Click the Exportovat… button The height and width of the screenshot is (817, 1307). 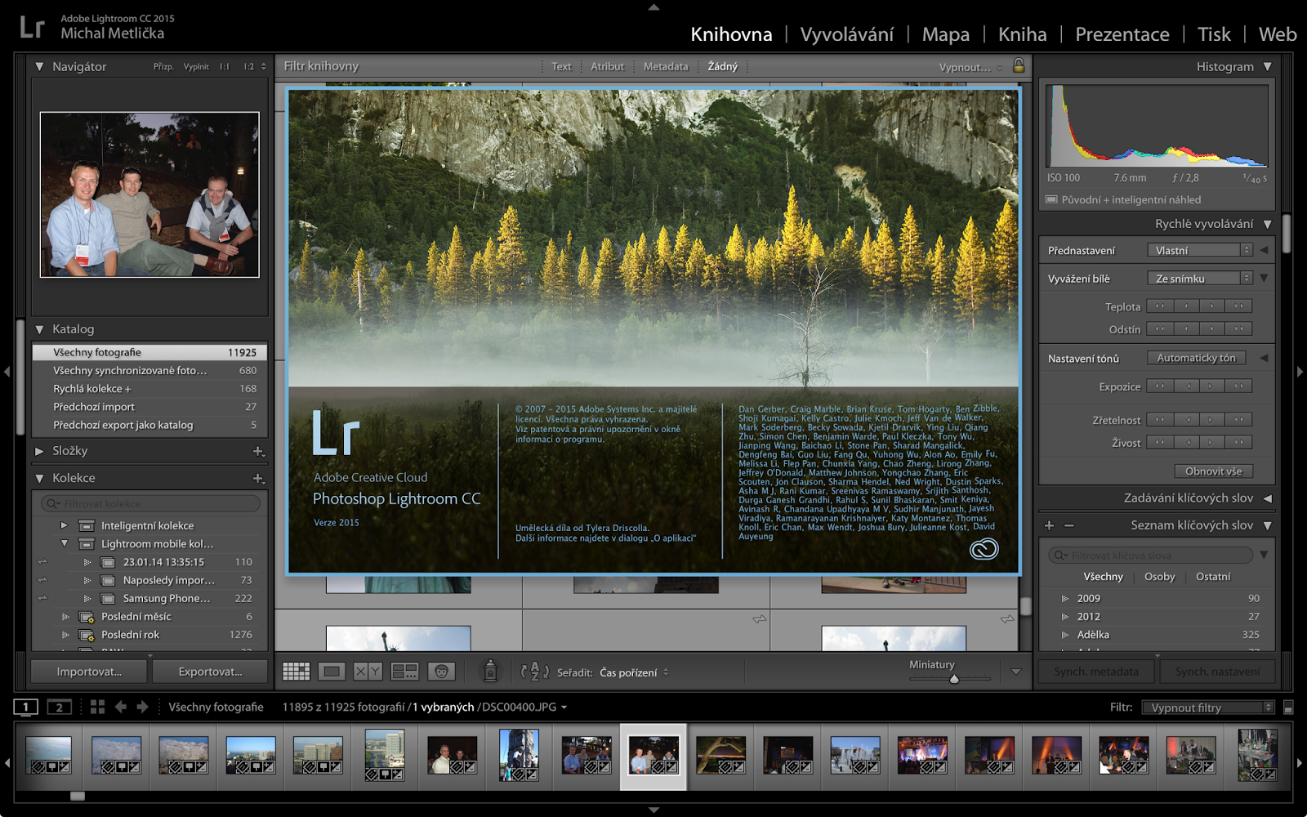pos(210,672)
